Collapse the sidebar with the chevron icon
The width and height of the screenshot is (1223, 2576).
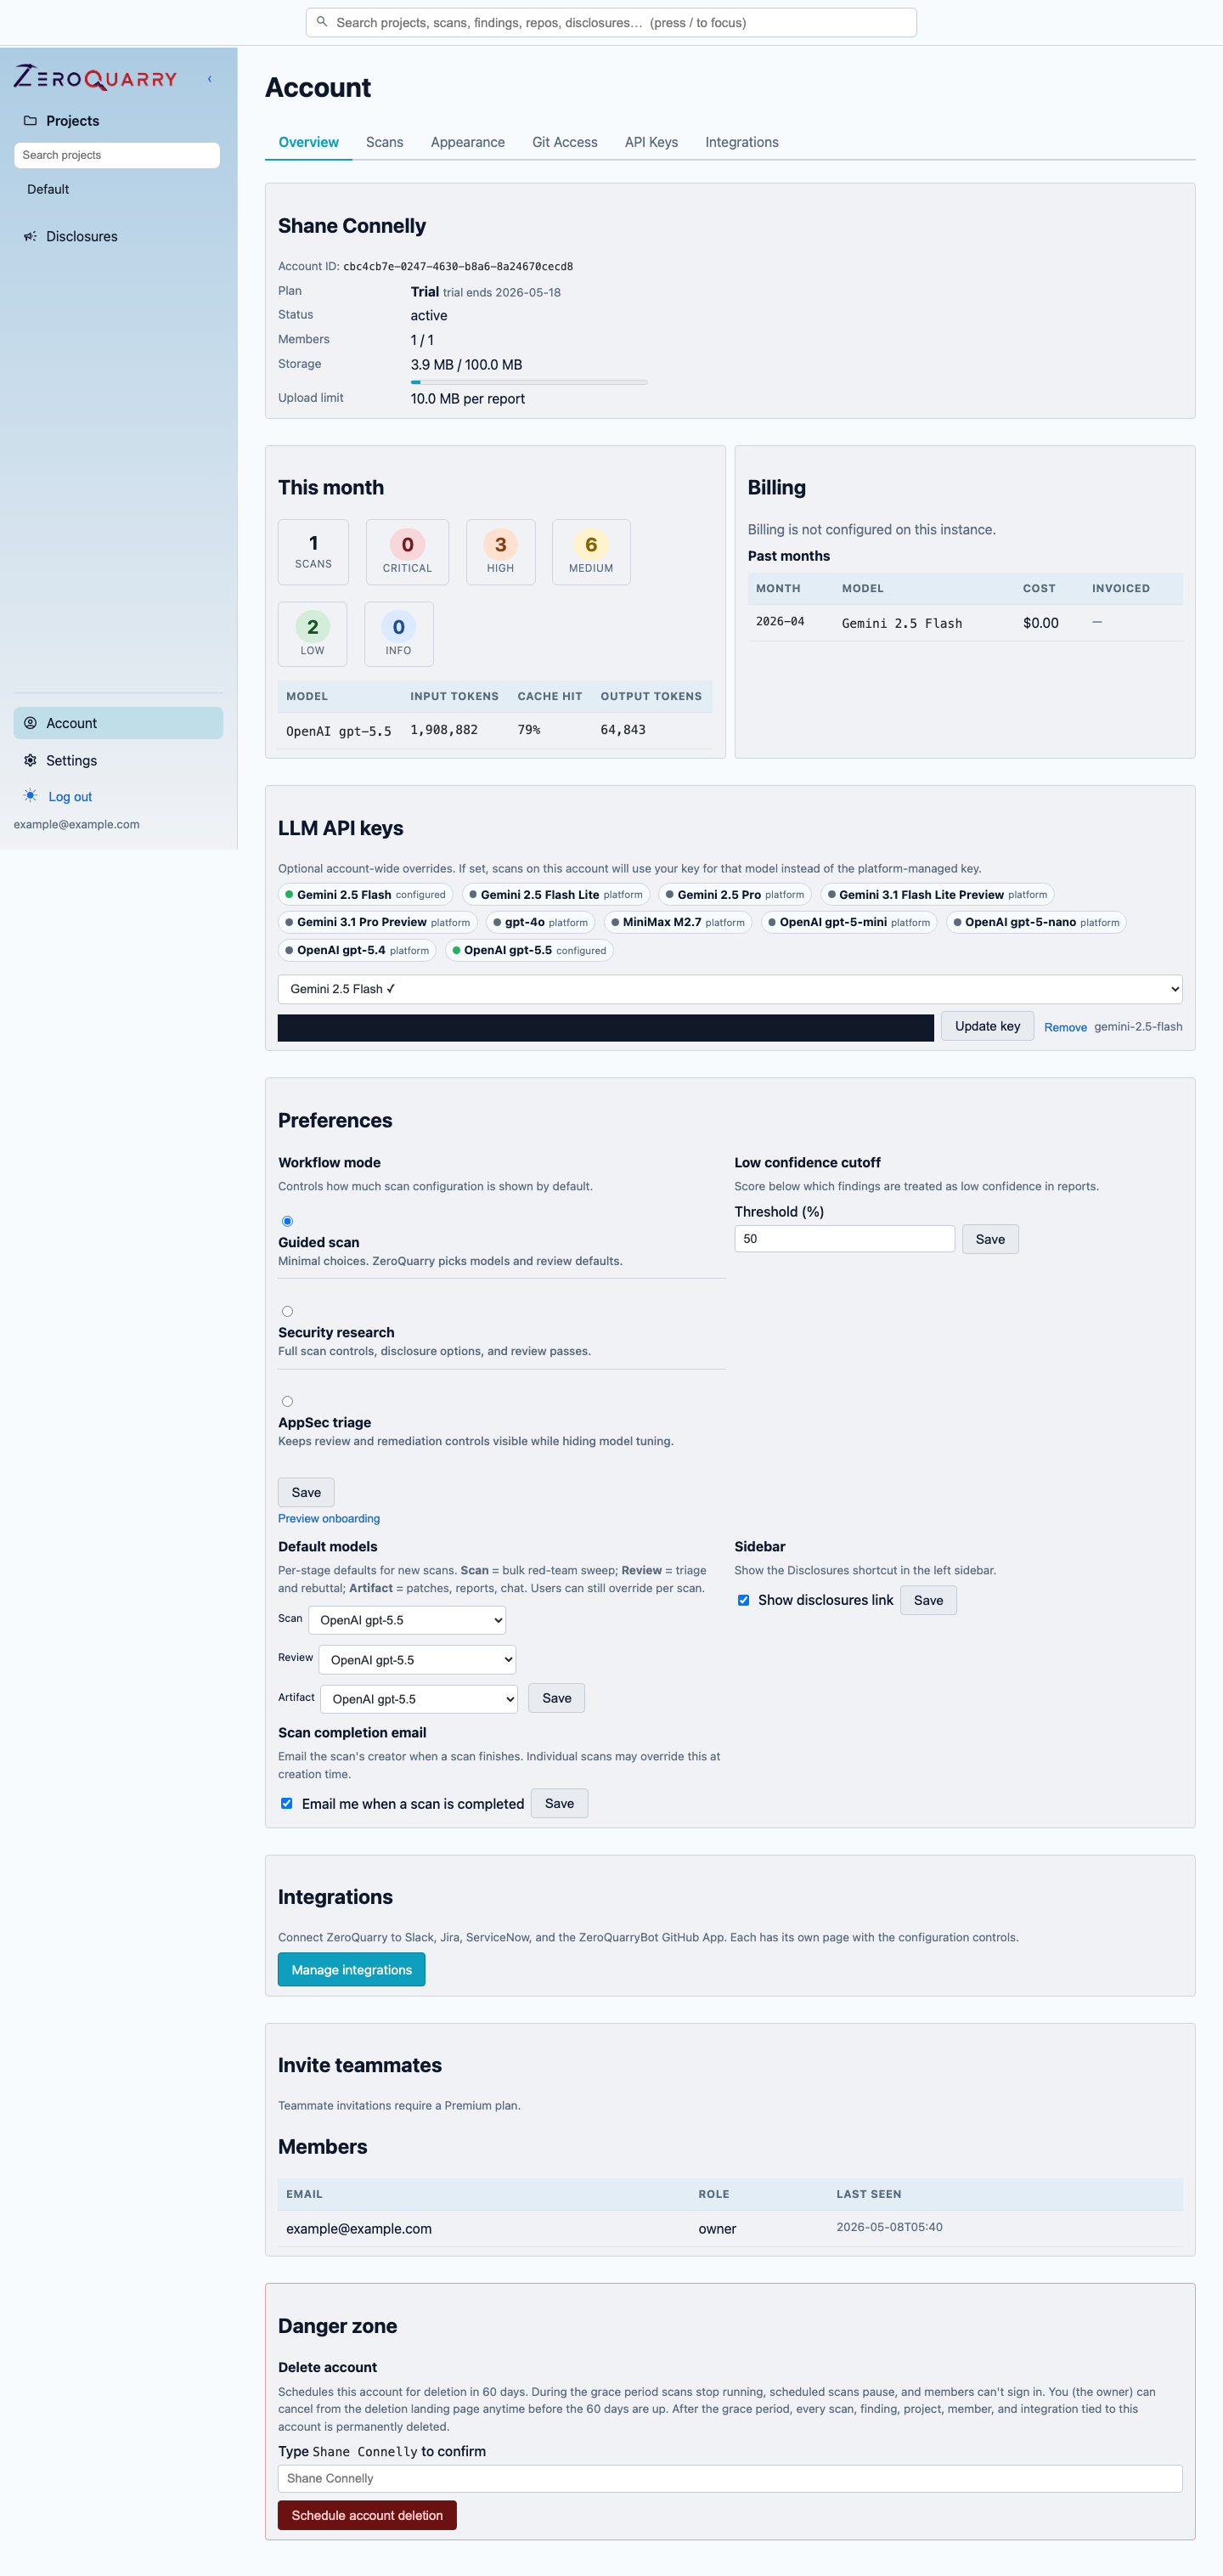[x=209, y=79]
